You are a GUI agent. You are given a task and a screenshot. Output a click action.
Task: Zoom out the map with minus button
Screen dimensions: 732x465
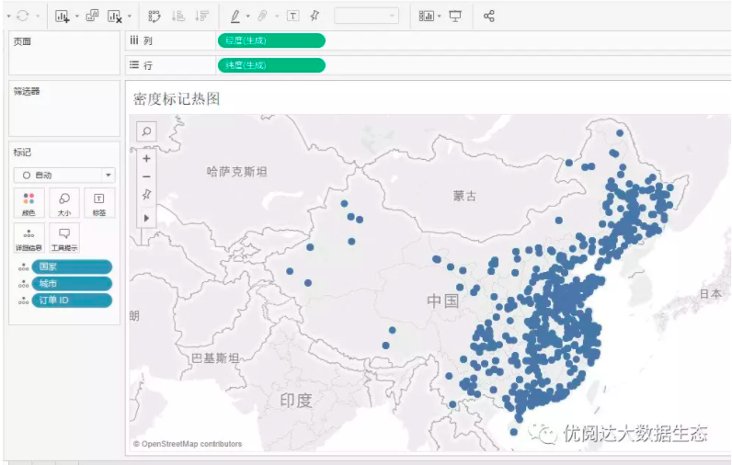146,176
